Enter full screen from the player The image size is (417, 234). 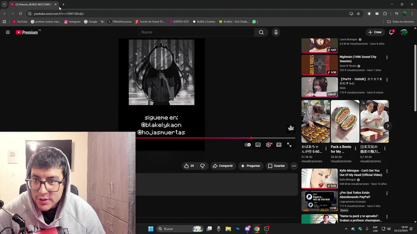tap(289, 145)
